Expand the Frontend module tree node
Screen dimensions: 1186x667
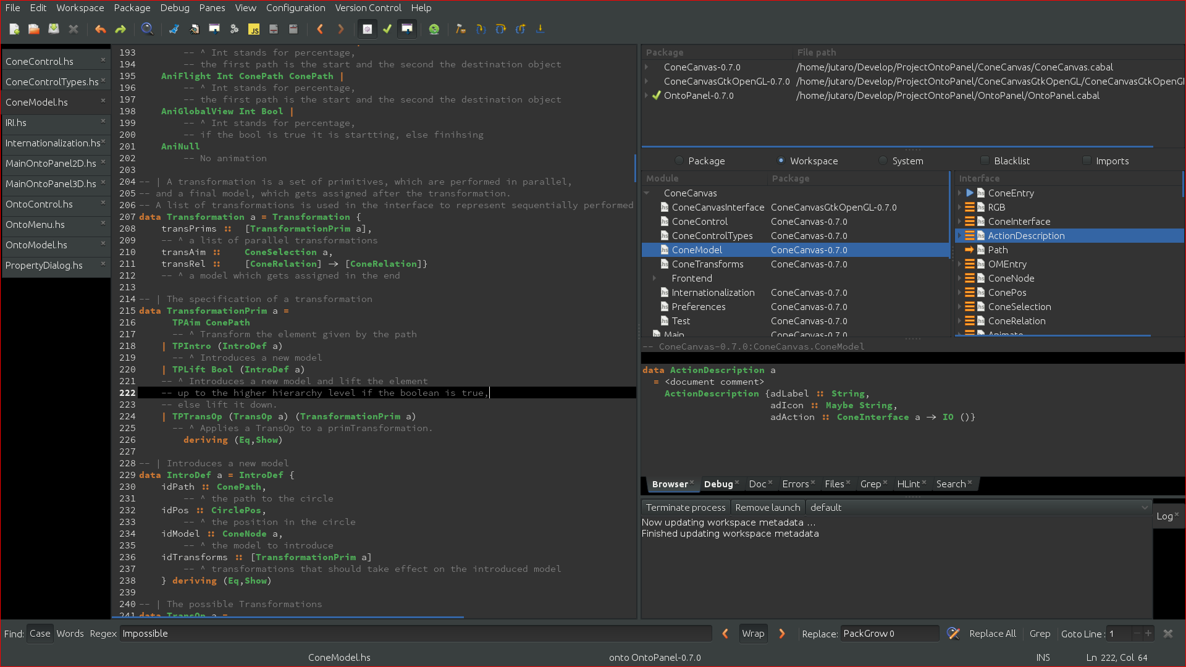(654, 279)
